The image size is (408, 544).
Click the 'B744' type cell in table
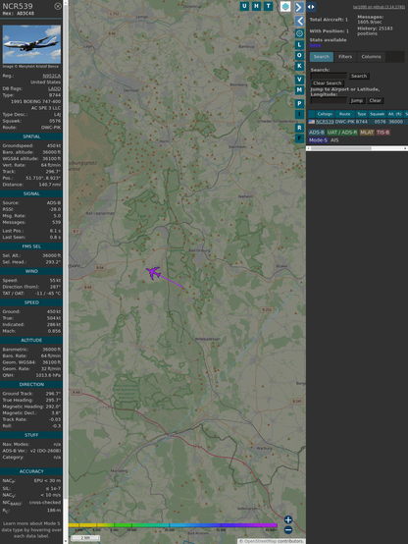[x=362, y=122]
